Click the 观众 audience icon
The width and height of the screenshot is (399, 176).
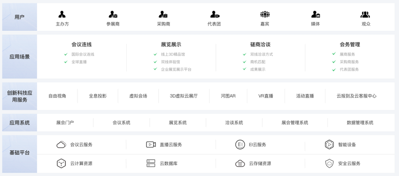pyautogui.click(x=365, y=14)
